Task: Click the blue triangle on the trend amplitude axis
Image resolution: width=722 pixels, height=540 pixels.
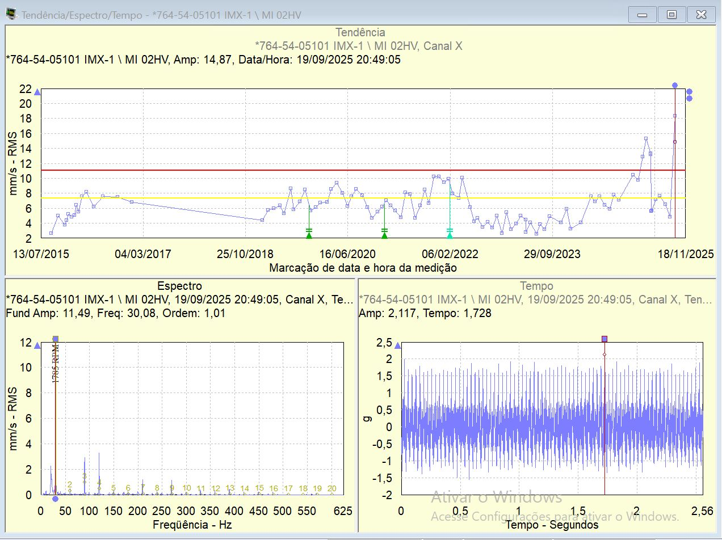Action: pos(37,92)
